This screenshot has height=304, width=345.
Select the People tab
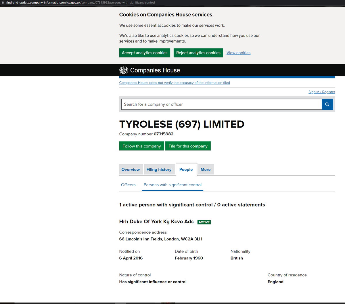(x=186, y=170)
